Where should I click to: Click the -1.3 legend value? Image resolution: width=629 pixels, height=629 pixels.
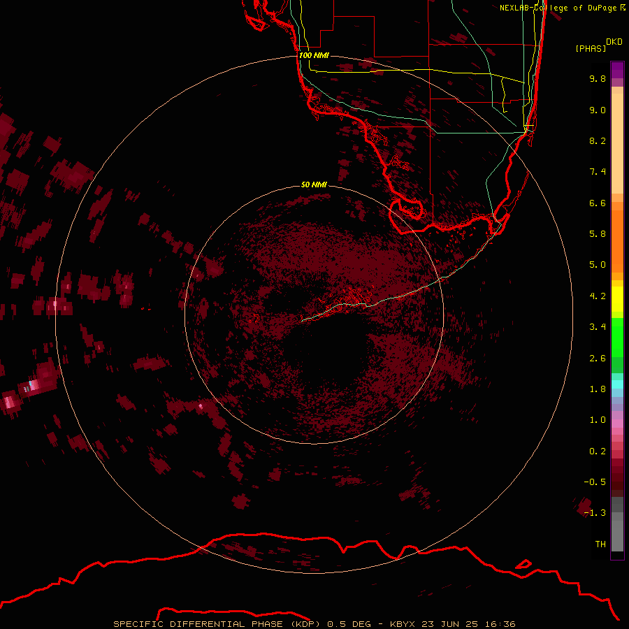pyautogui.click(x=595, y=513)
